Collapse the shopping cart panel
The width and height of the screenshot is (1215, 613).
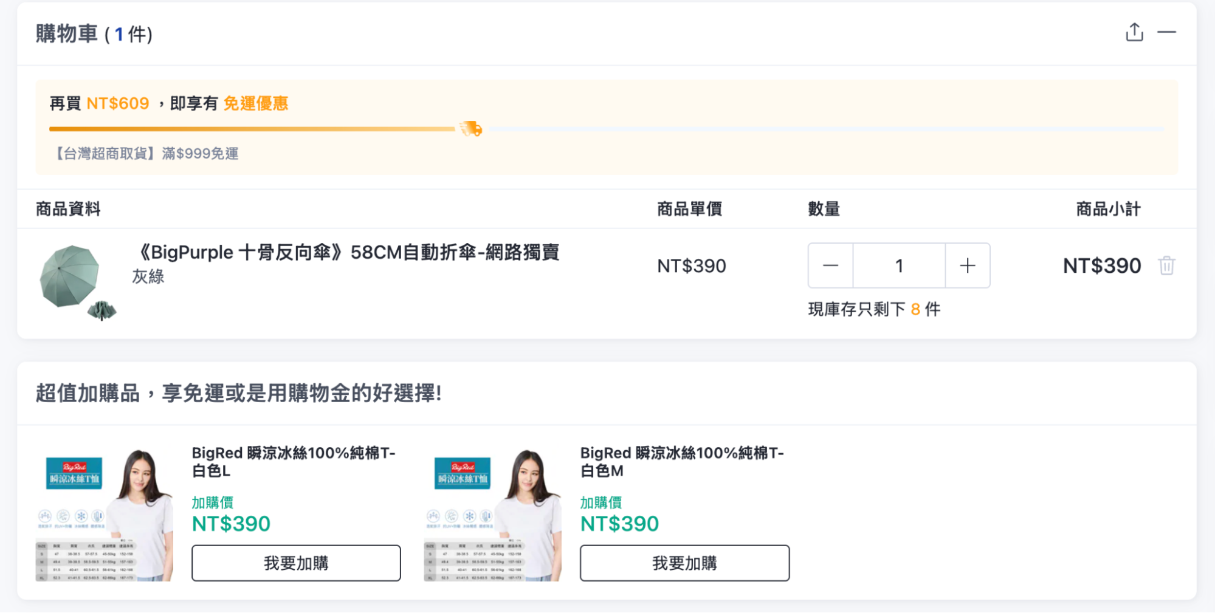click(1166, 32)
